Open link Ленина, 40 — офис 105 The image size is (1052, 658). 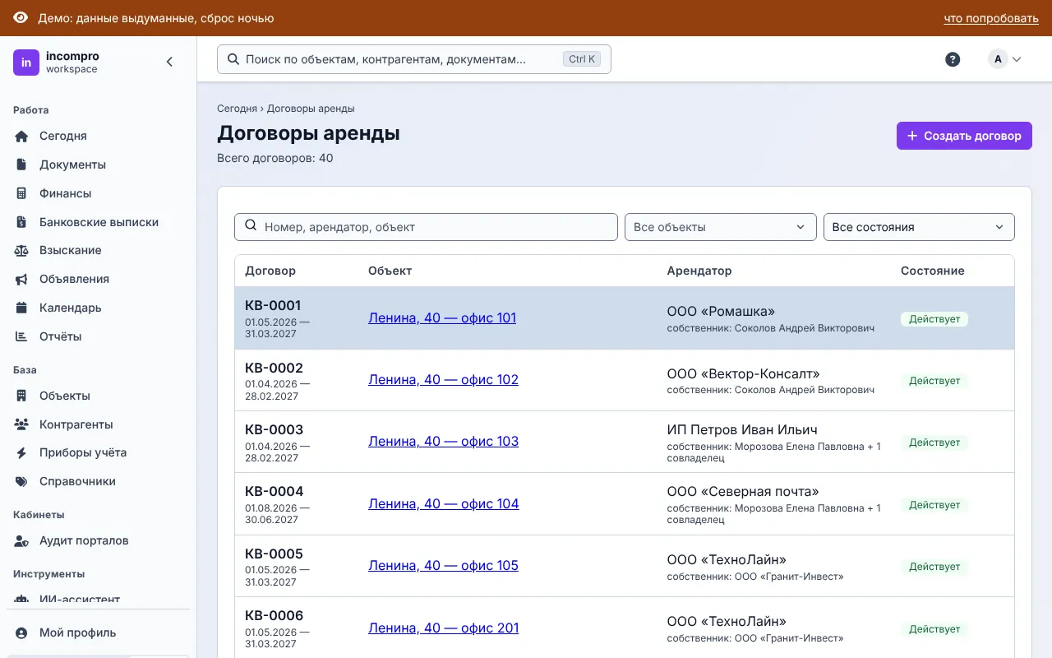(443, 565)
